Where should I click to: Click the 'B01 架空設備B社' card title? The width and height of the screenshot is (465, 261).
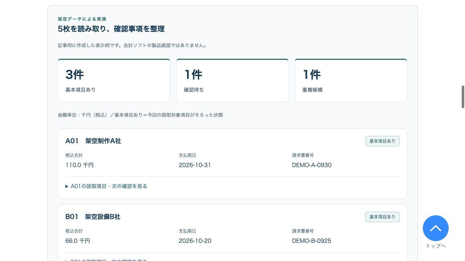(93, 217)
